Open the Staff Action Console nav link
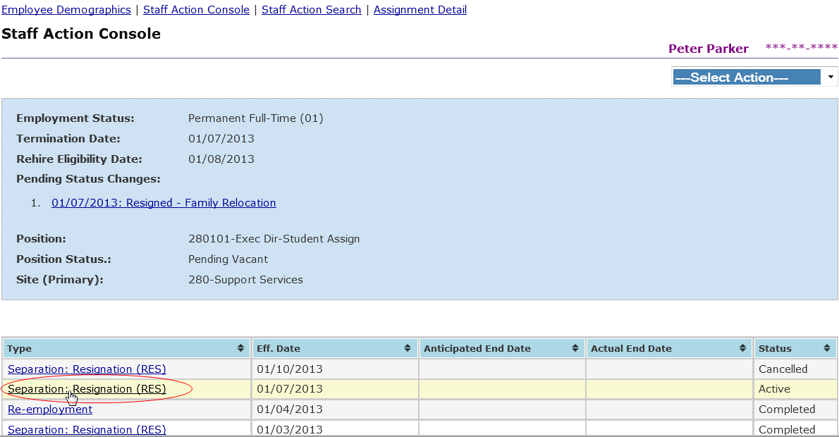Screen dimensions: 839x437 coord(196,10)
